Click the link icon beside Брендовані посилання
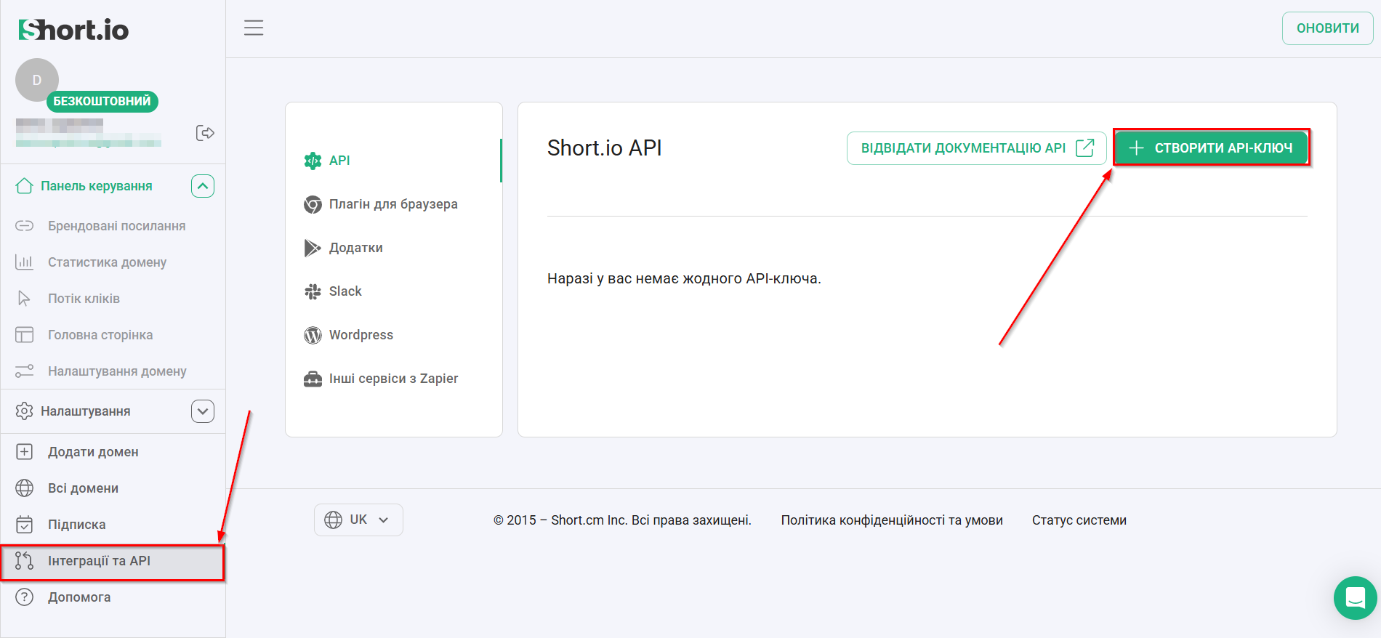Viewport: 1381px width, 638px height. coord(25,226)
